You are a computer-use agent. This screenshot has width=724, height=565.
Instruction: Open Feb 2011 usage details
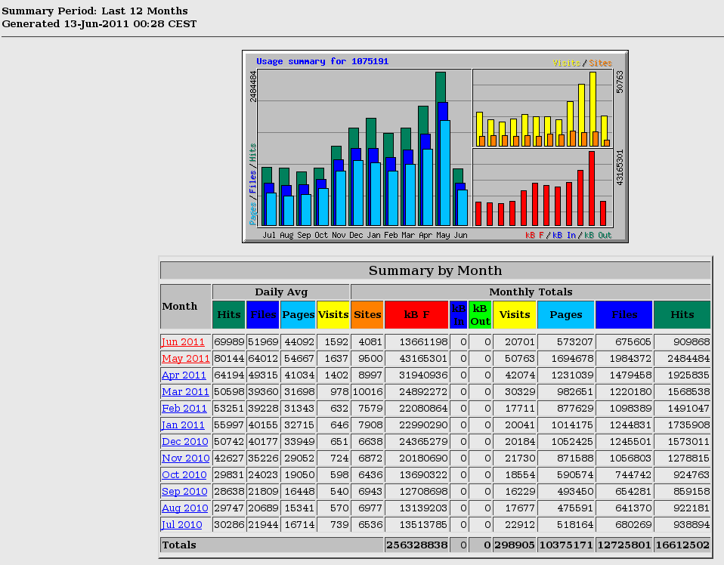point(184,409)
